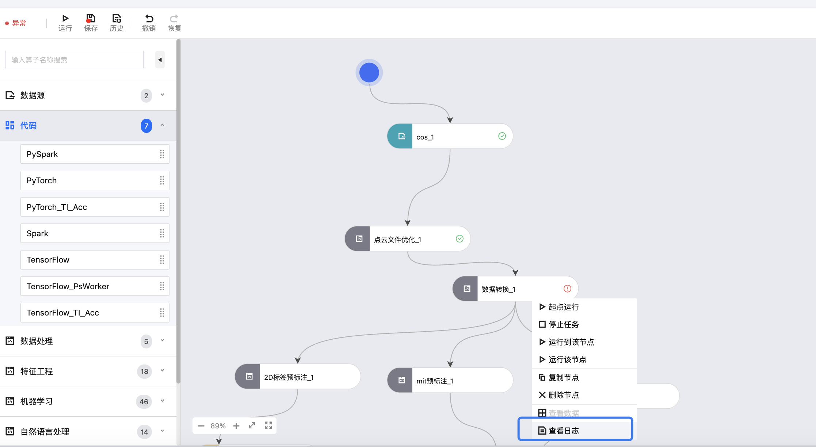Viewport: 816px width, 447px height.
Task: Click the operator name search field
Action: click(x=74, y=60)
